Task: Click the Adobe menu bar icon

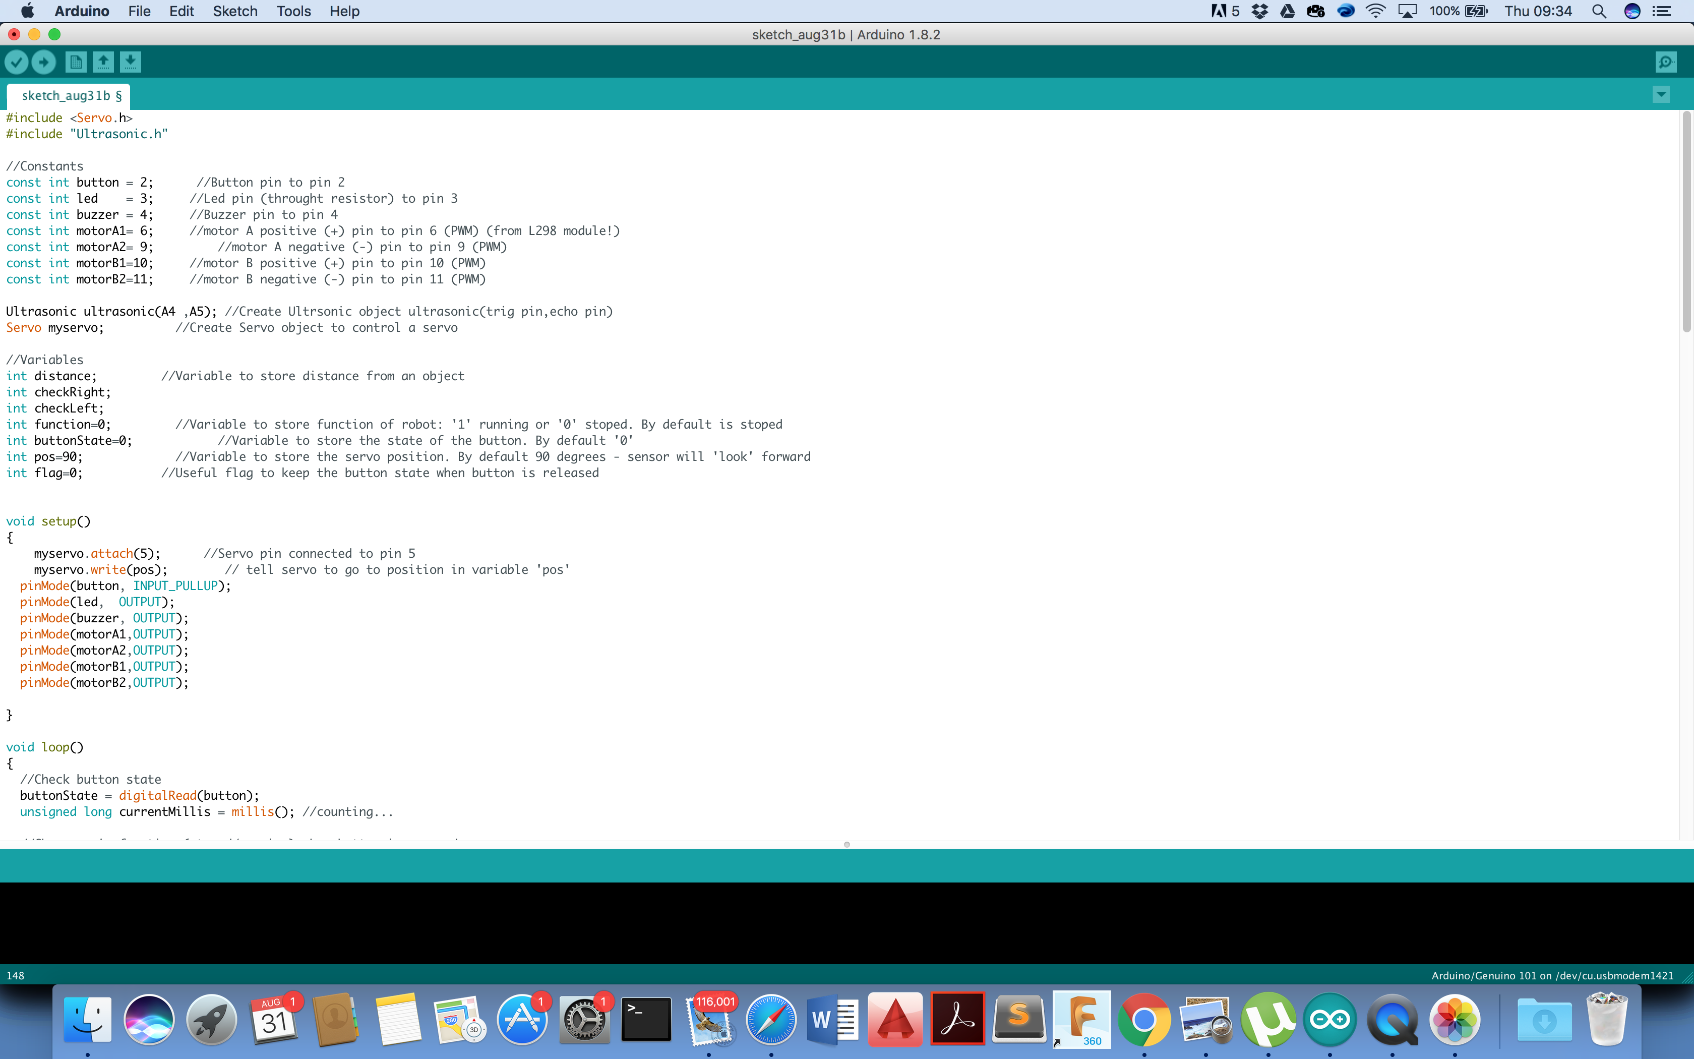Action: click(1225, 11)
